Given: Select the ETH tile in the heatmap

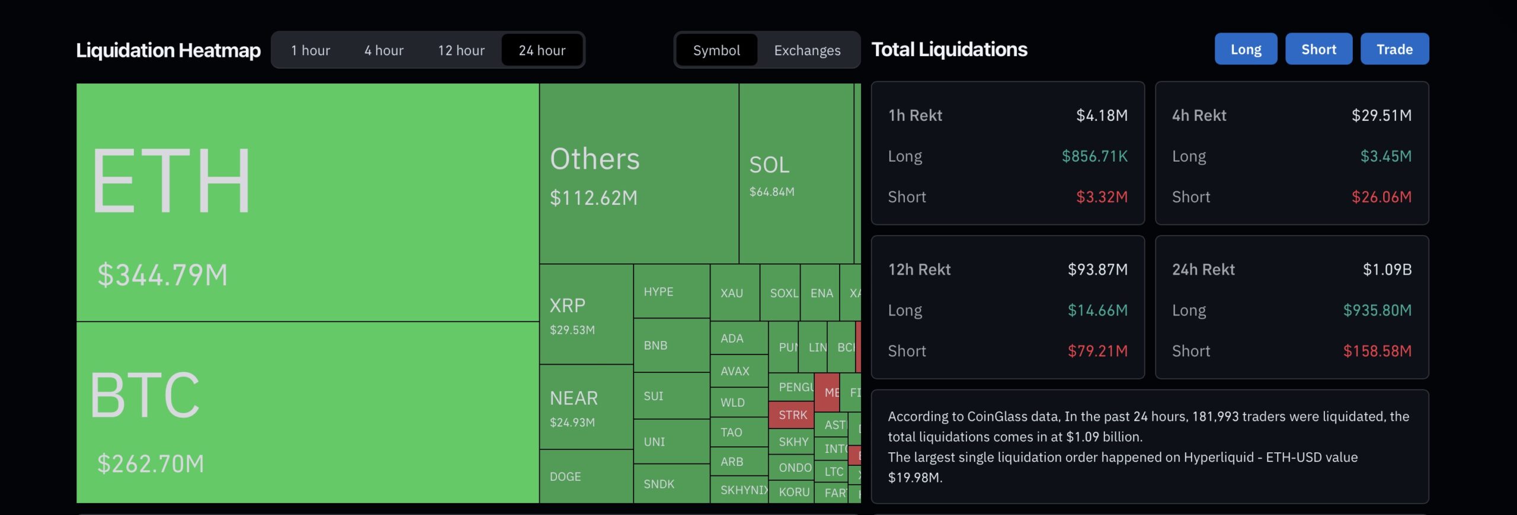Looking at the screenshot, I should coord(308,202).
